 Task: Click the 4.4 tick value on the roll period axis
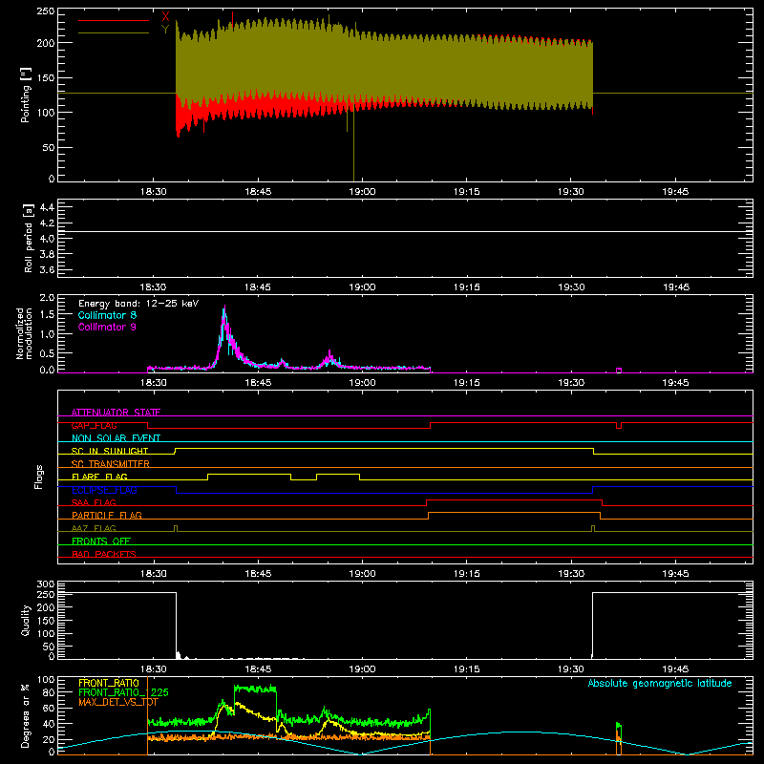[47, 207]
